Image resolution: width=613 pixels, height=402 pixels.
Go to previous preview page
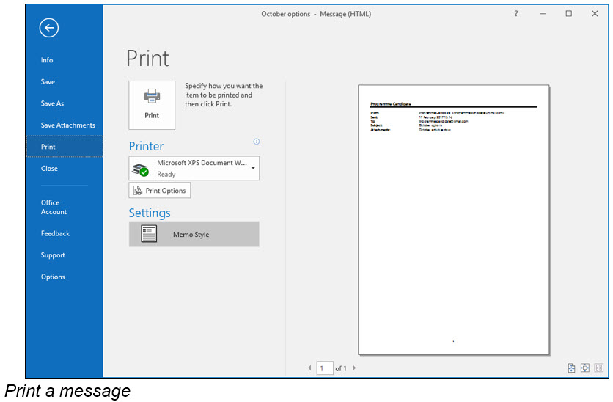[309, 368]
